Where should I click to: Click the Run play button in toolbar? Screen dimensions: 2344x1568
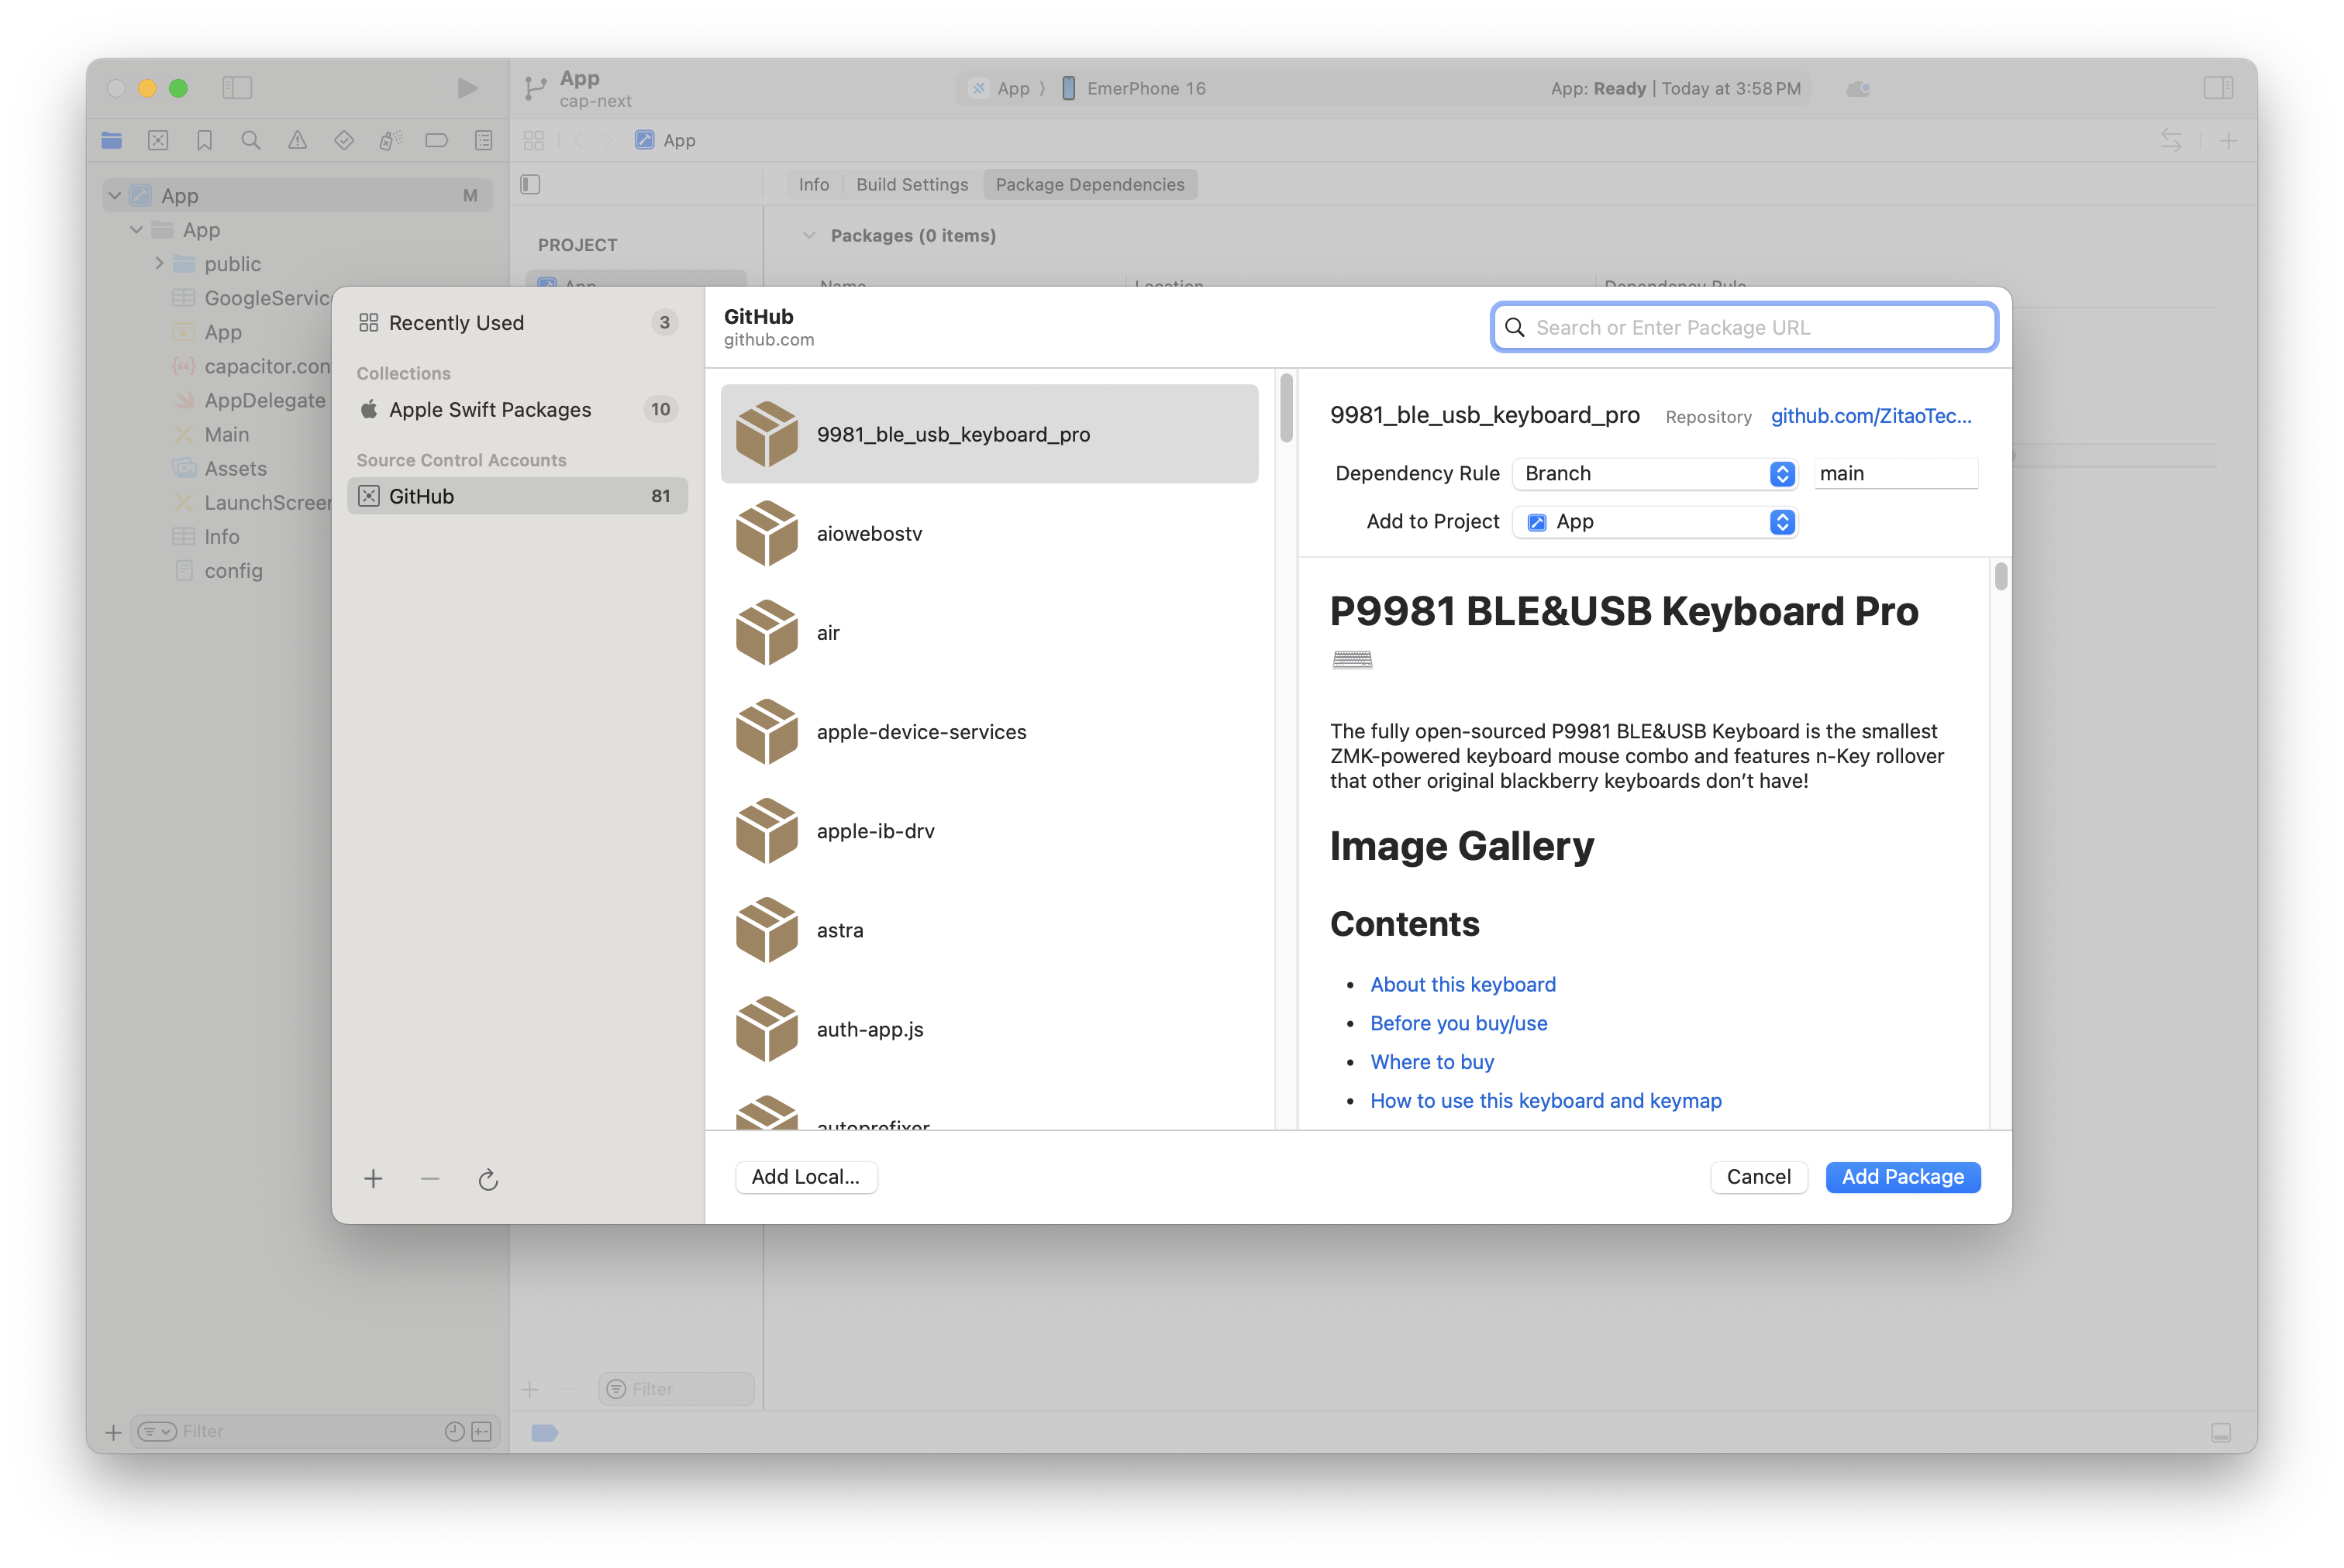[x=466, y=88]
